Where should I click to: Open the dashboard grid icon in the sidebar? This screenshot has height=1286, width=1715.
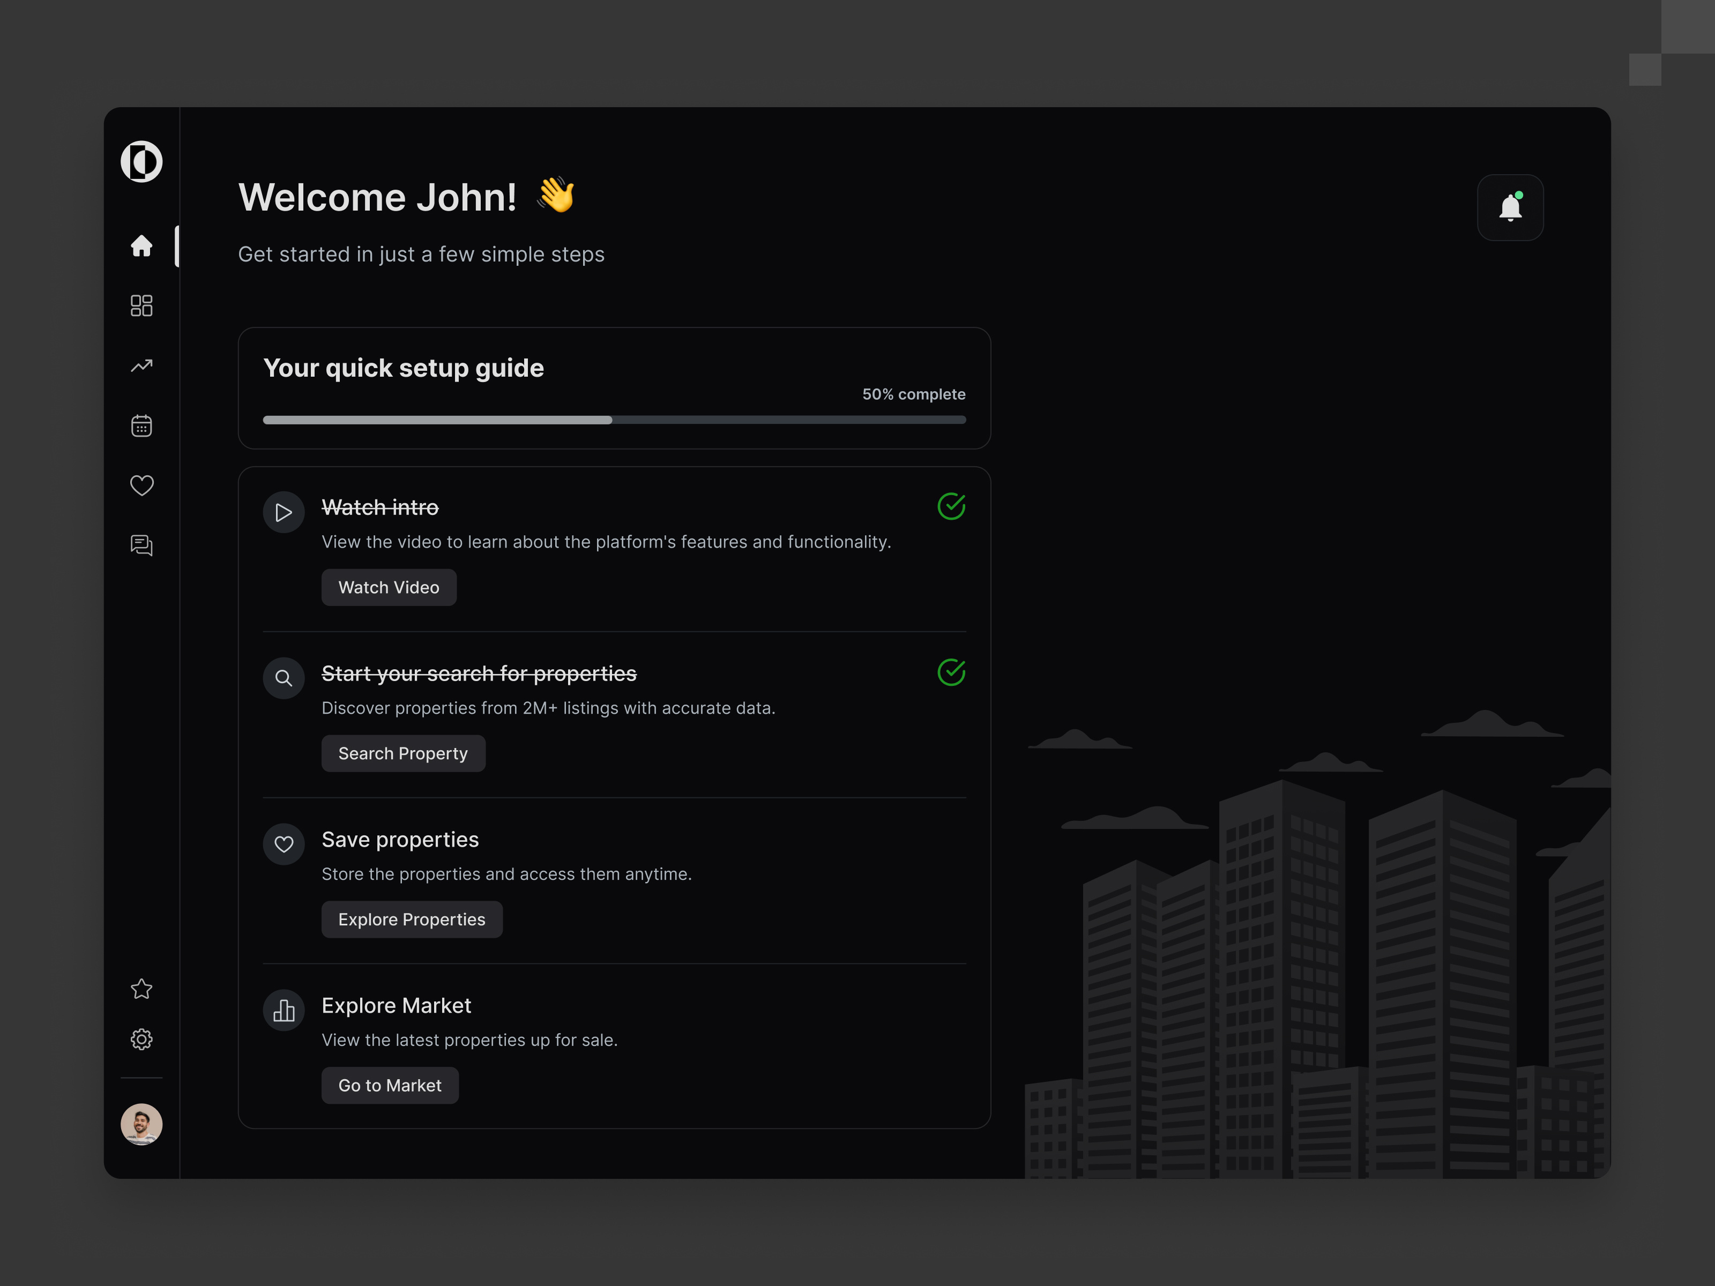point(141,305)
